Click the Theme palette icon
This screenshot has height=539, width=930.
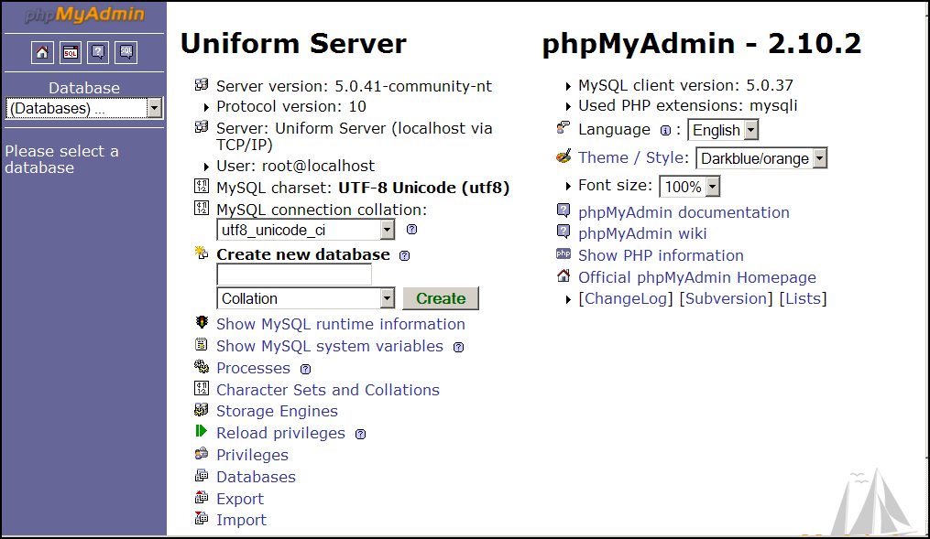[x=563, y=156]
